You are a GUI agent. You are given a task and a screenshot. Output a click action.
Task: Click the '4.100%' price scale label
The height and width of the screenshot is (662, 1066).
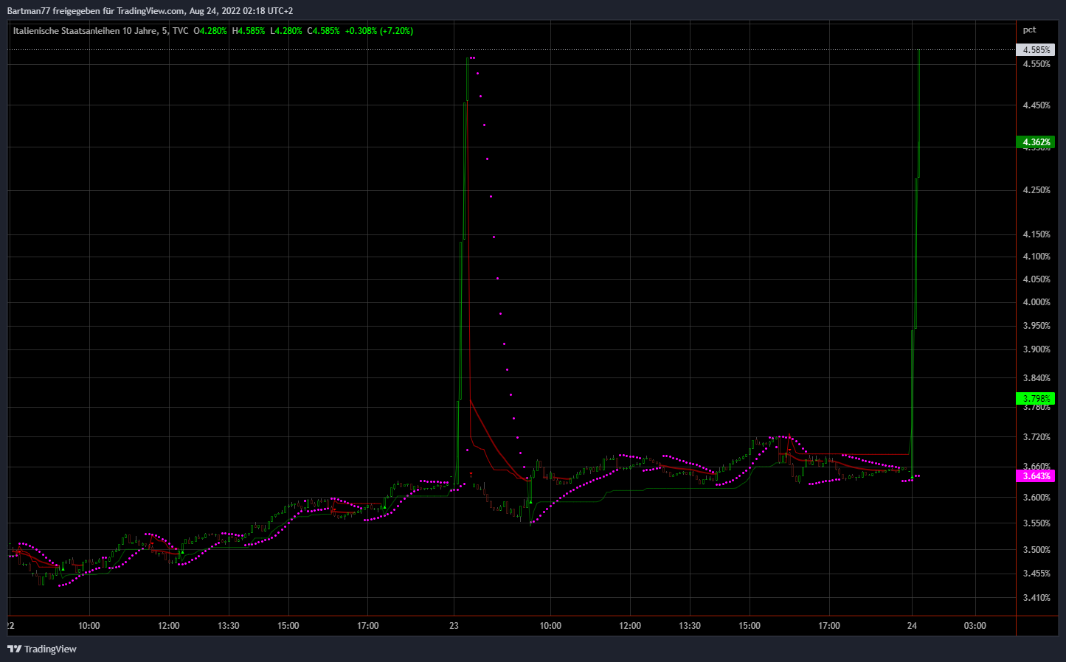[1036, 257]
